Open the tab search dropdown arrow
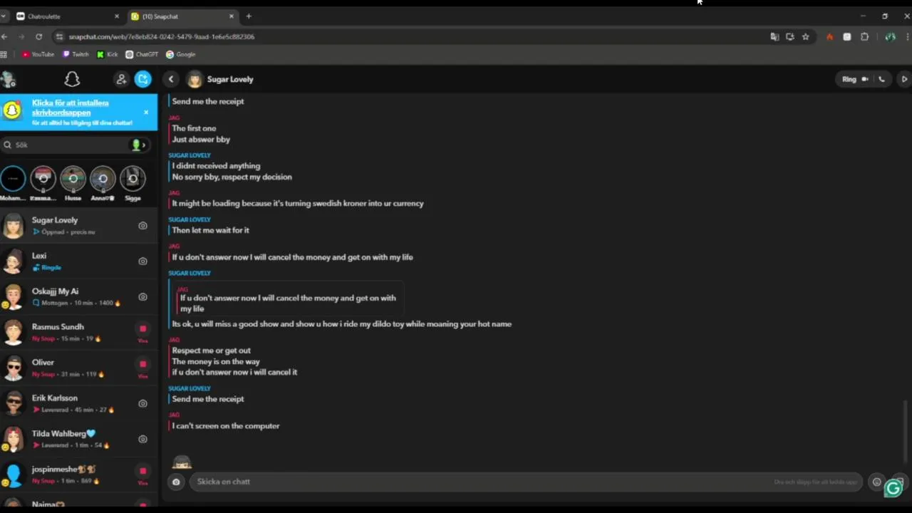912x513 pixels. click(x=4, y=16)
